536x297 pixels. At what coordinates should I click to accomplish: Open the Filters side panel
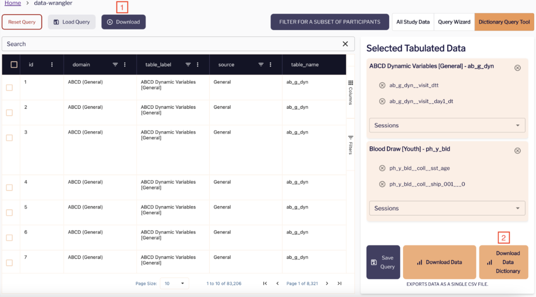click(x=350, y=145)
